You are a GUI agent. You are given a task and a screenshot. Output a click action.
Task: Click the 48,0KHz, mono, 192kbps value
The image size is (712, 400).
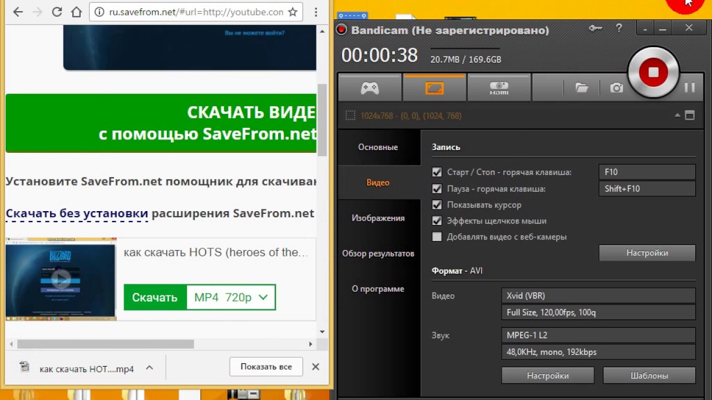599,352
